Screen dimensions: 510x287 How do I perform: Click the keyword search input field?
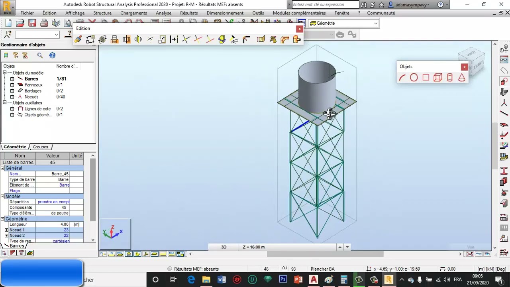pos(326,4)
